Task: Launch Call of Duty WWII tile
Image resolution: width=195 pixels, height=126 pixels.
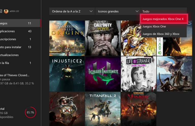Action: click(x=103, y=38)
